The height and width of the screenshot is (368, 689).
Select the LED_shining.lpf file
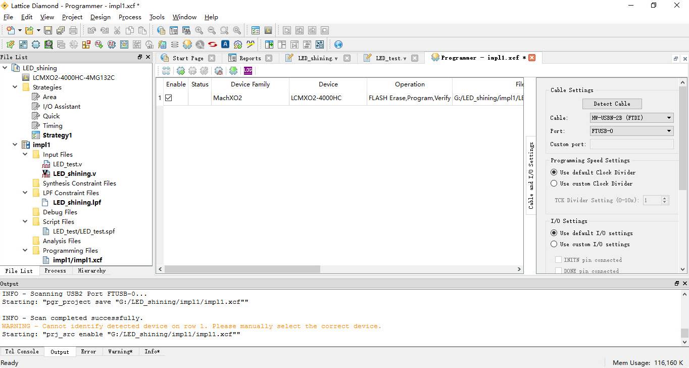77,202
